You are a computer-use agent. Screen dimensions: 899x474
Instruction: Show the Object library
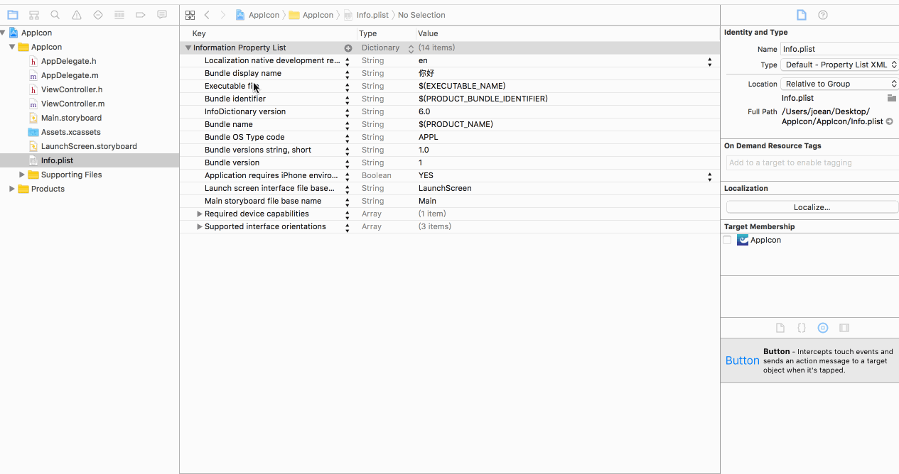tap(823, 328)
